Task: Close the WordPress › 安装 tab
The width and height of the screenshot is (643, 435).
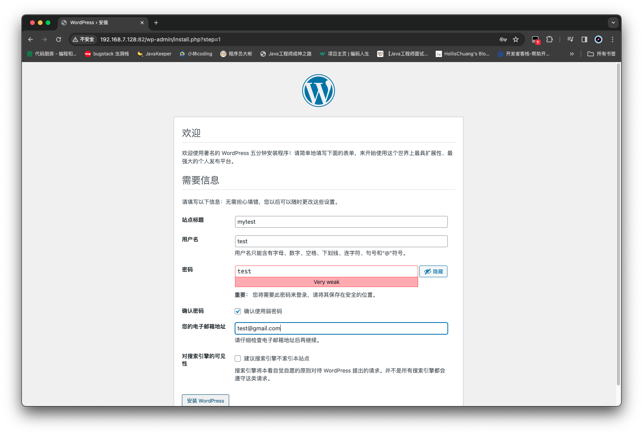Action: (x=142, y=23)
